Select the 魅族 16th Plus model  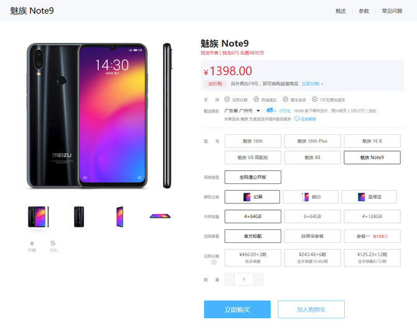coord(312,141)
